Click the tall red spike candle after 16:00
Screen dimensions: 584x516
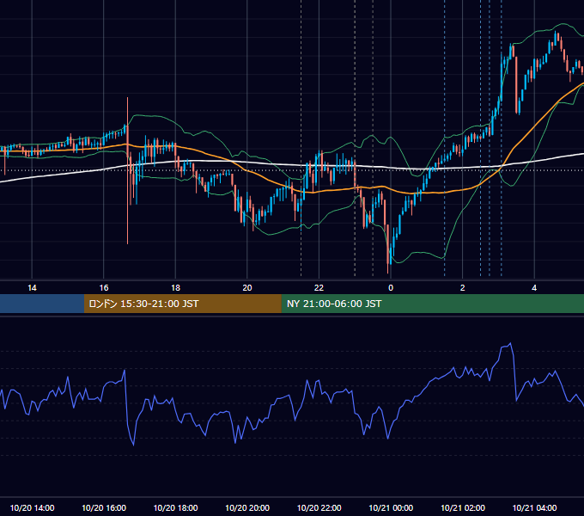(x=127, y=171)
